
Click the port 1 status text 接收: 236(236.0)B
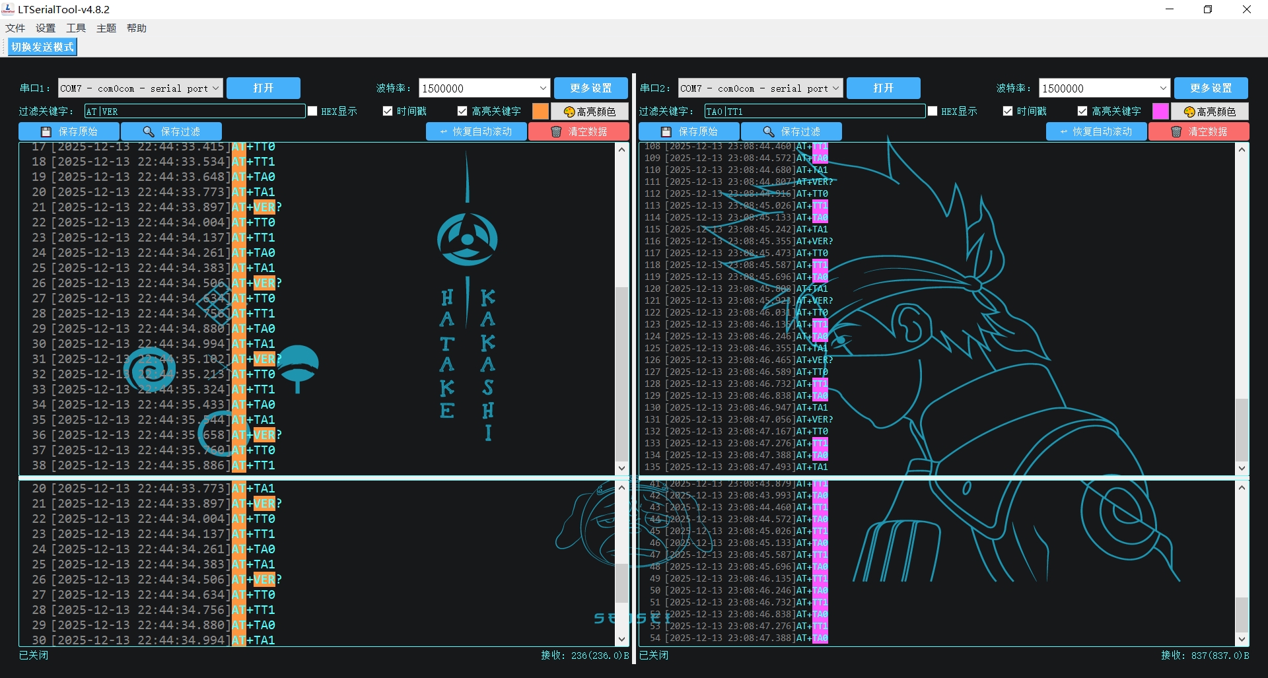click(x=584, y=656)
